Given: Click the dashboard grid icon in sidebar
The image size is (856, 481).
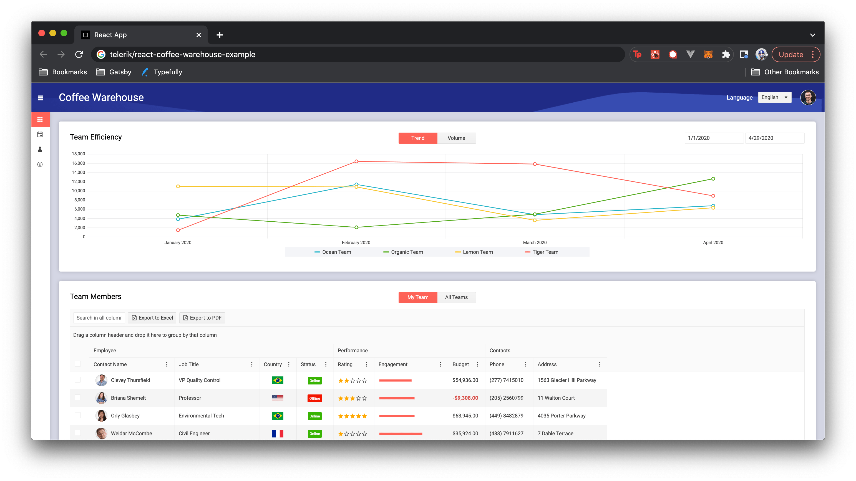Looking at the screenshot, I should pos(39,120).
